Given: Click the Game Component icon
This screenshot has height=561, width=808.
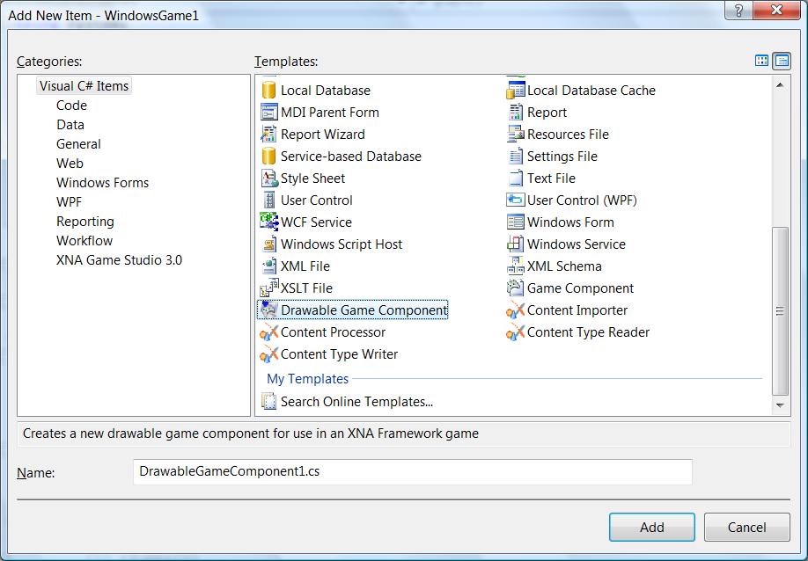Looking at the screenshot, I should [x=515, y=288].
